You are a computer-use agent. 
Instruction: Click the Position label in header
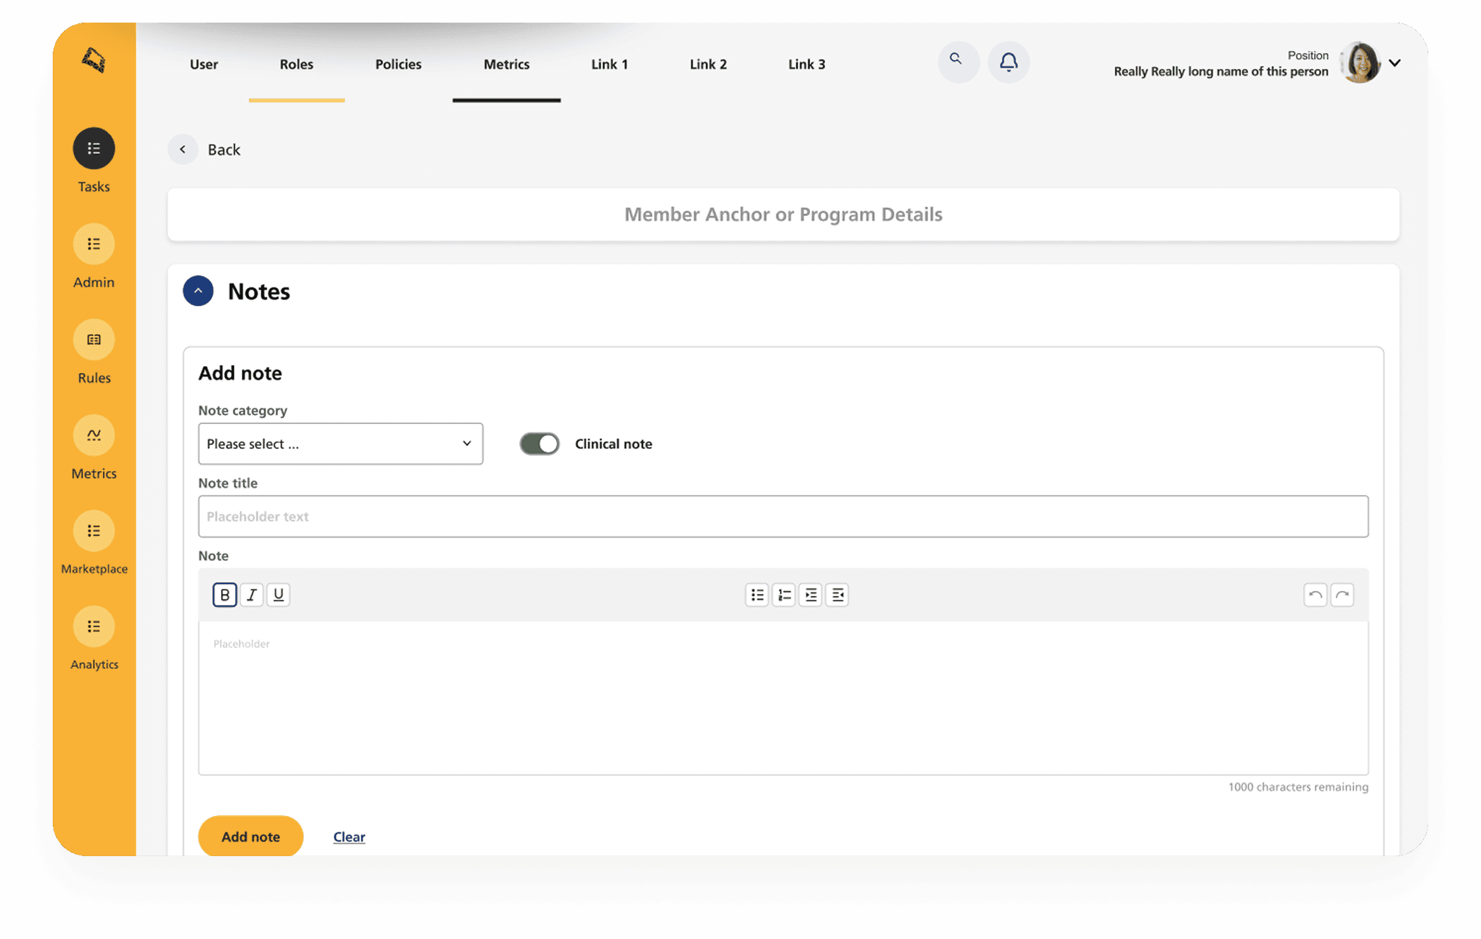click(1308, 55)
